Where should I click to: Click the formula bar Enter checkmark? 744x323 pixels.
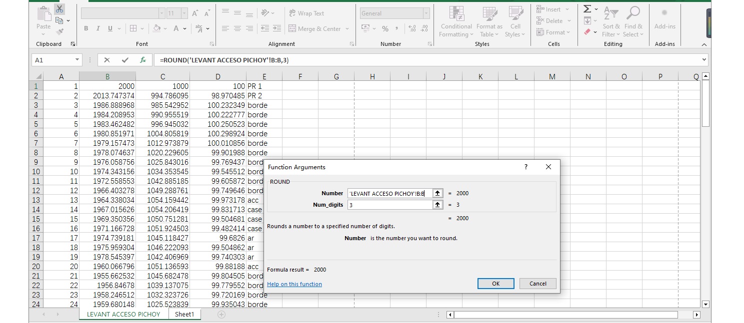[125, 60]
